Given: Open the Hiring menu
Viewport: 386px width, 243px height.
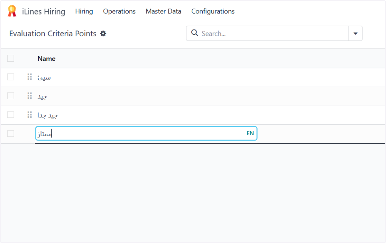Looking at the screenshot, I should click(84, 11).
